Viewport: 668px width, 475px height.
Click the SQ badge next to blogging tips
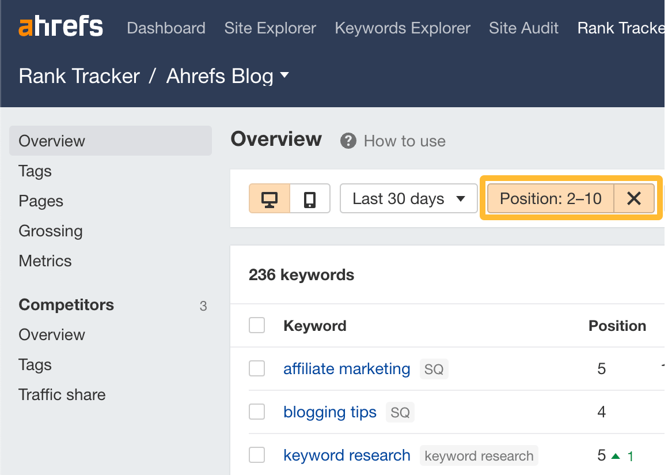400,412
